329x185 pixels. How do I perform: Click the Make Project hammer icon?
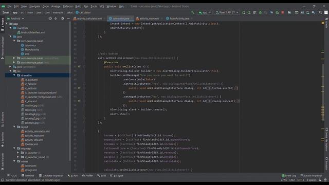pos(192,12)
